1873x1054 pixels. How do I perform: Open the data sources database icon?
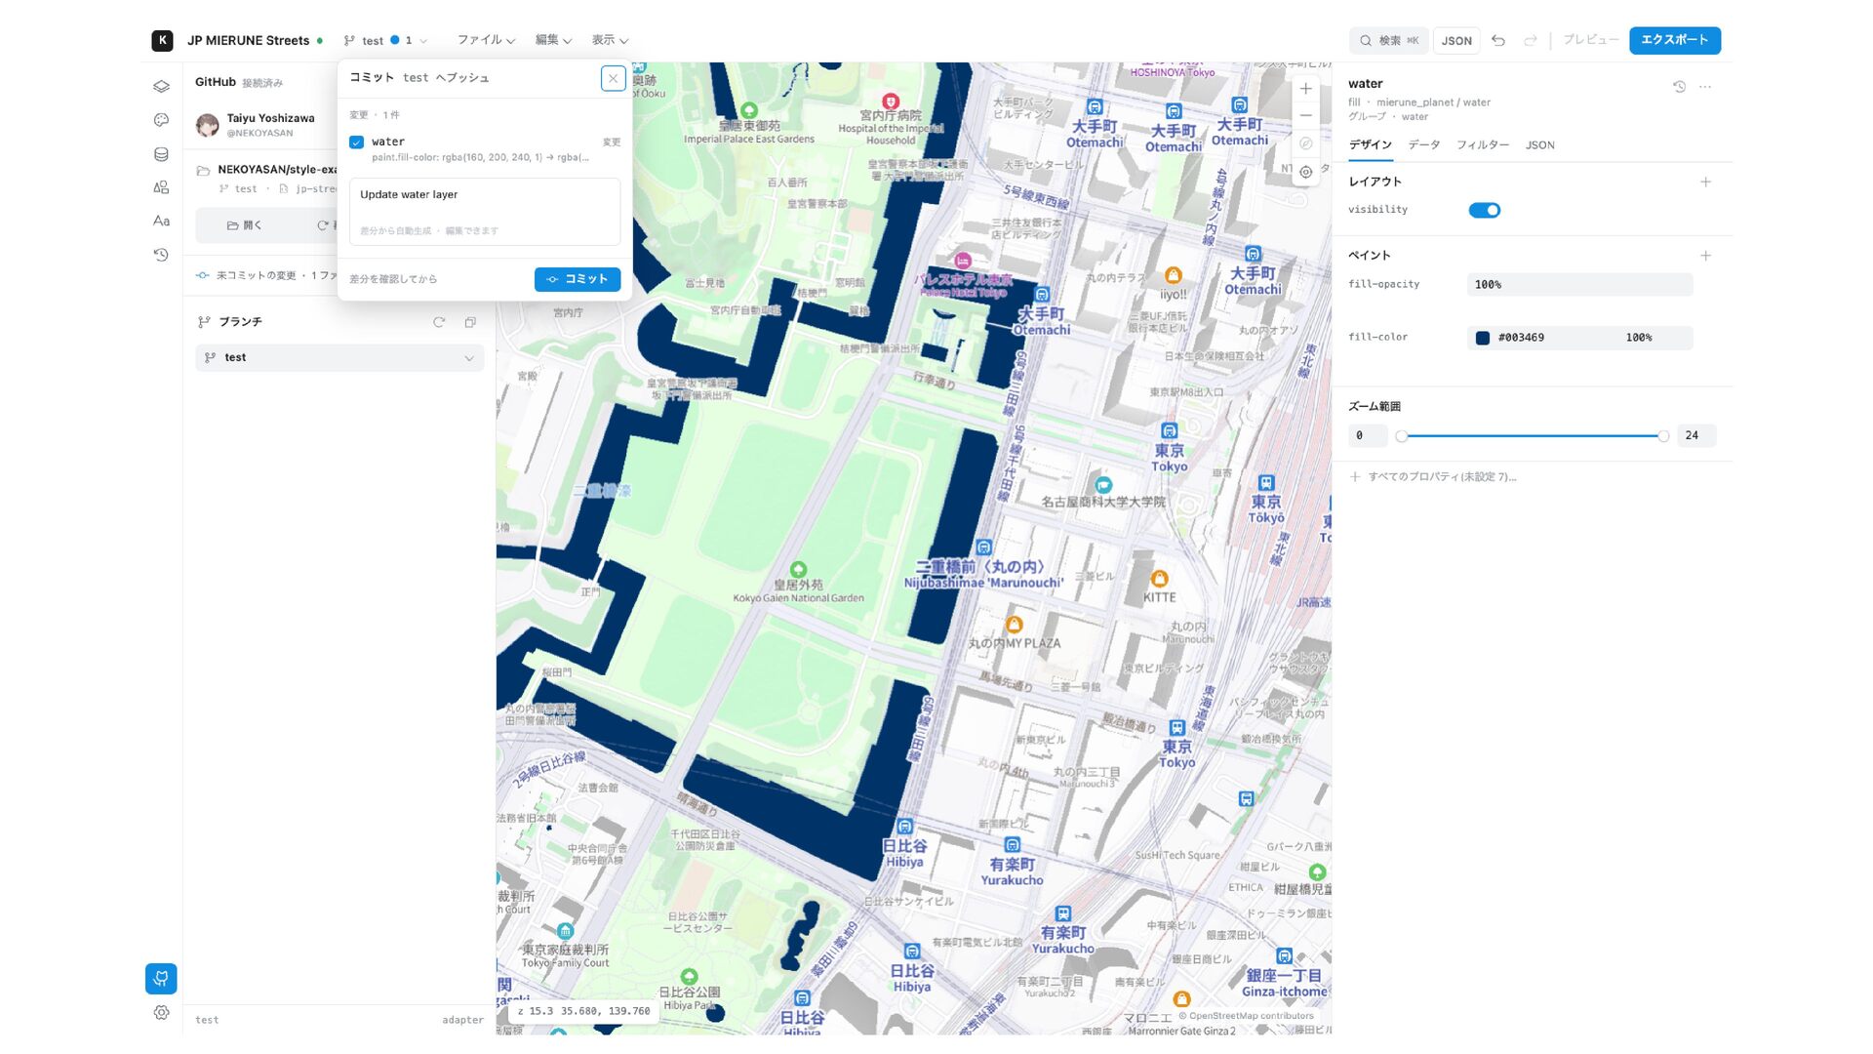(161, 154)
